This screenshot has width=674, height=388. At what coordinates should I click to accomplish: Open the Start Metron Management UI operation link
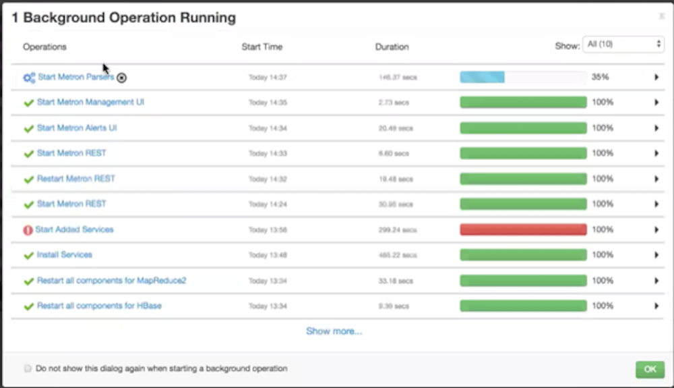[90, 102]
